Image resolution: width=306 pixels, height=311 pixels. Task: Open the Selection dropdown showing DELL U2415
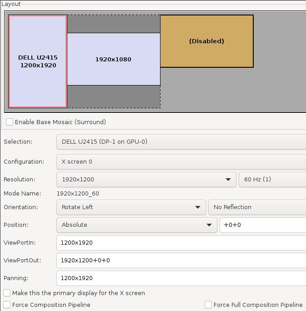click(x=181, y=142)
